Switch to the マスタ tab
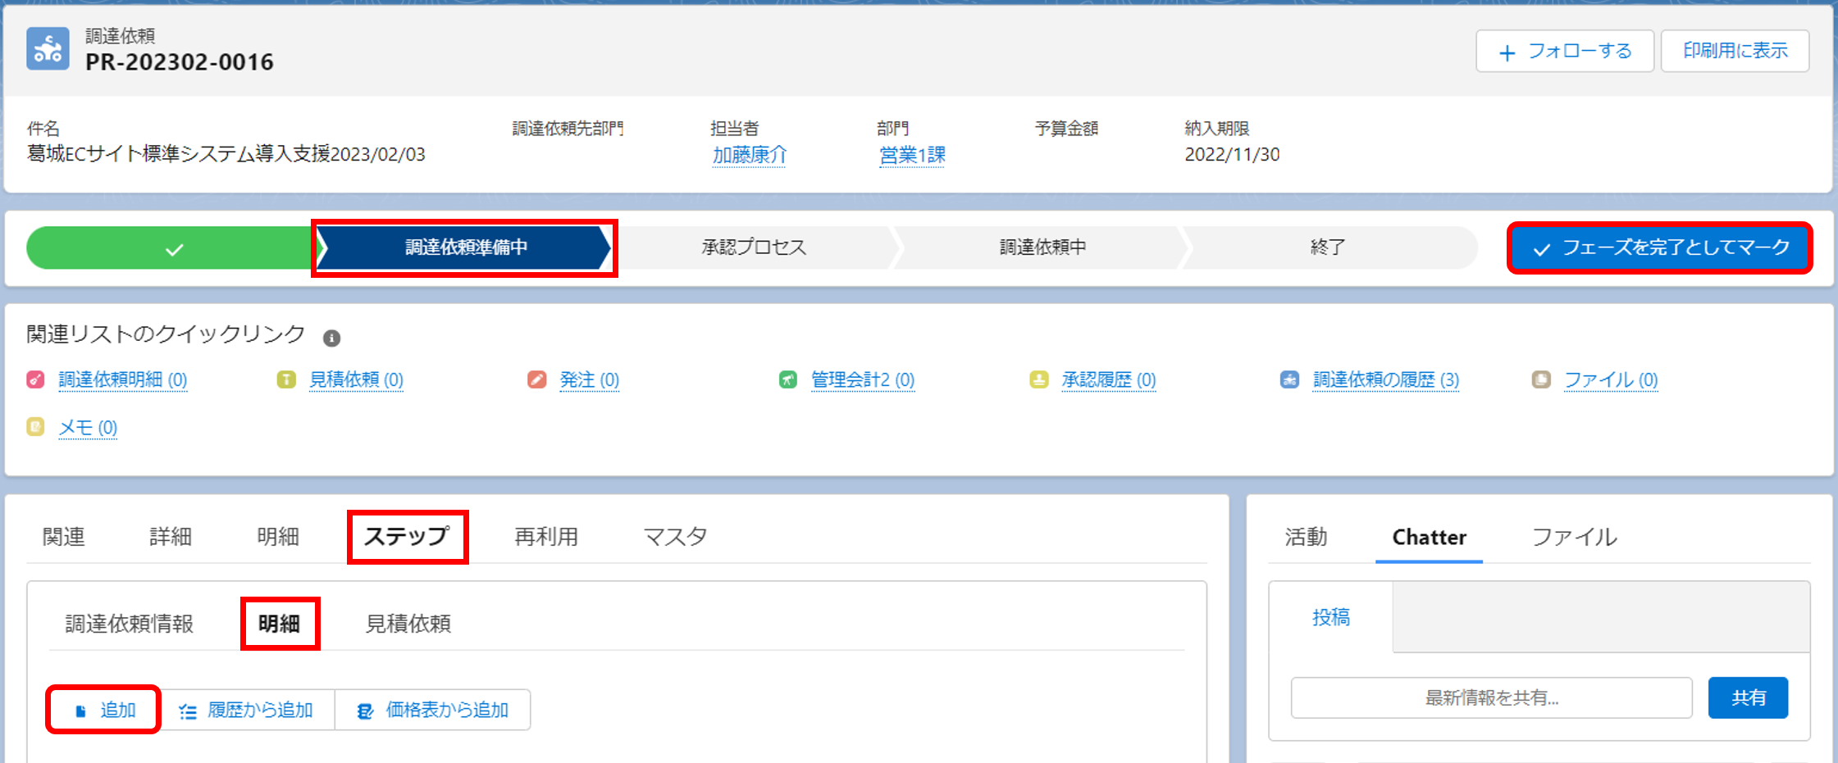The width and height of the screenshot is (1838, 763). [675, 537]
